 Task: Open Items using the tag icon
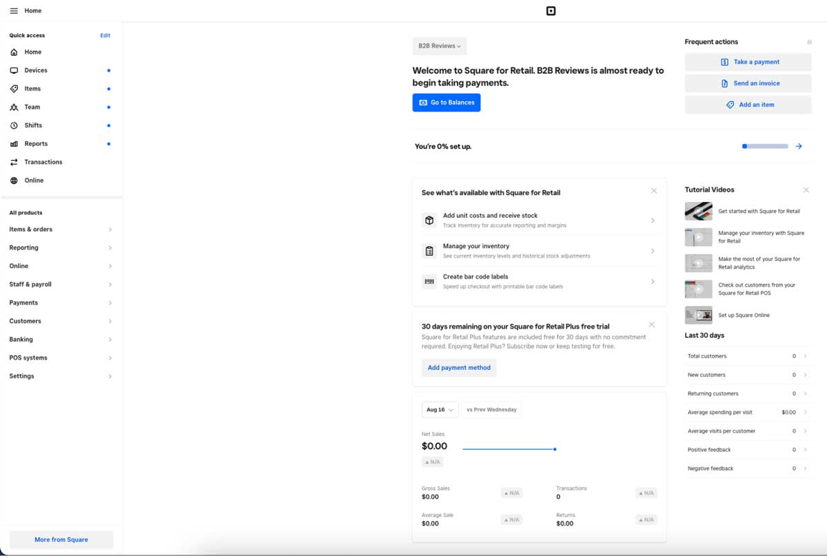tap(15, 88)
